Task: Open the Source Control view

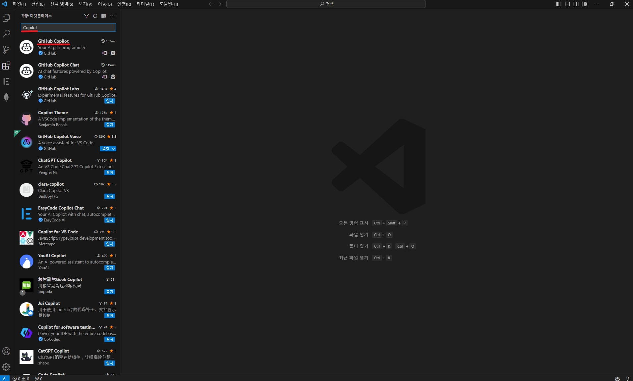Action: point(6,50)
